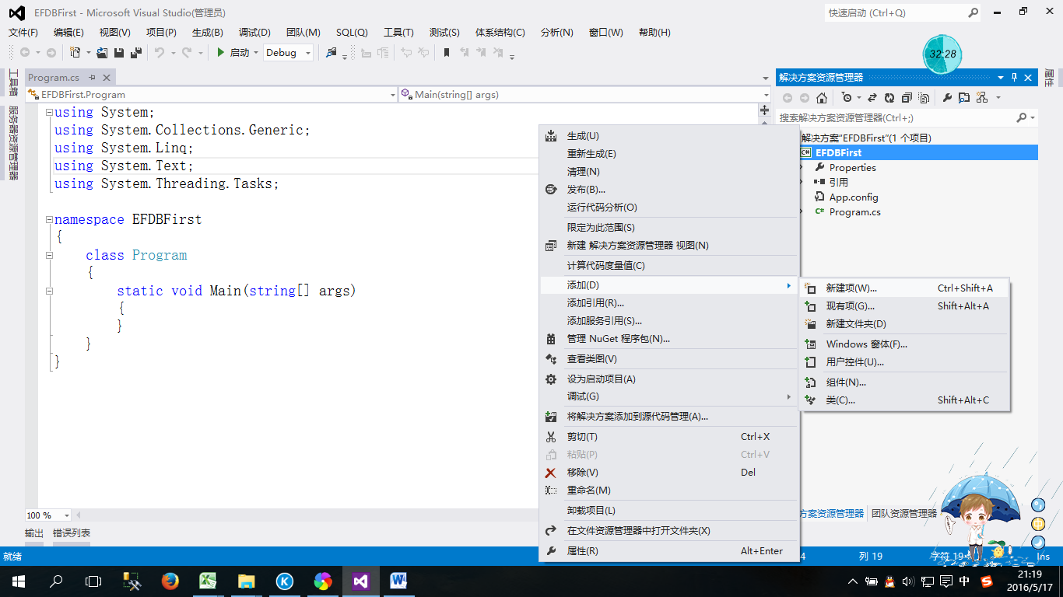This screenshot has width=1063, height=597.
Task: Click the View Class Diagram icon
Action: coord(981,97)
